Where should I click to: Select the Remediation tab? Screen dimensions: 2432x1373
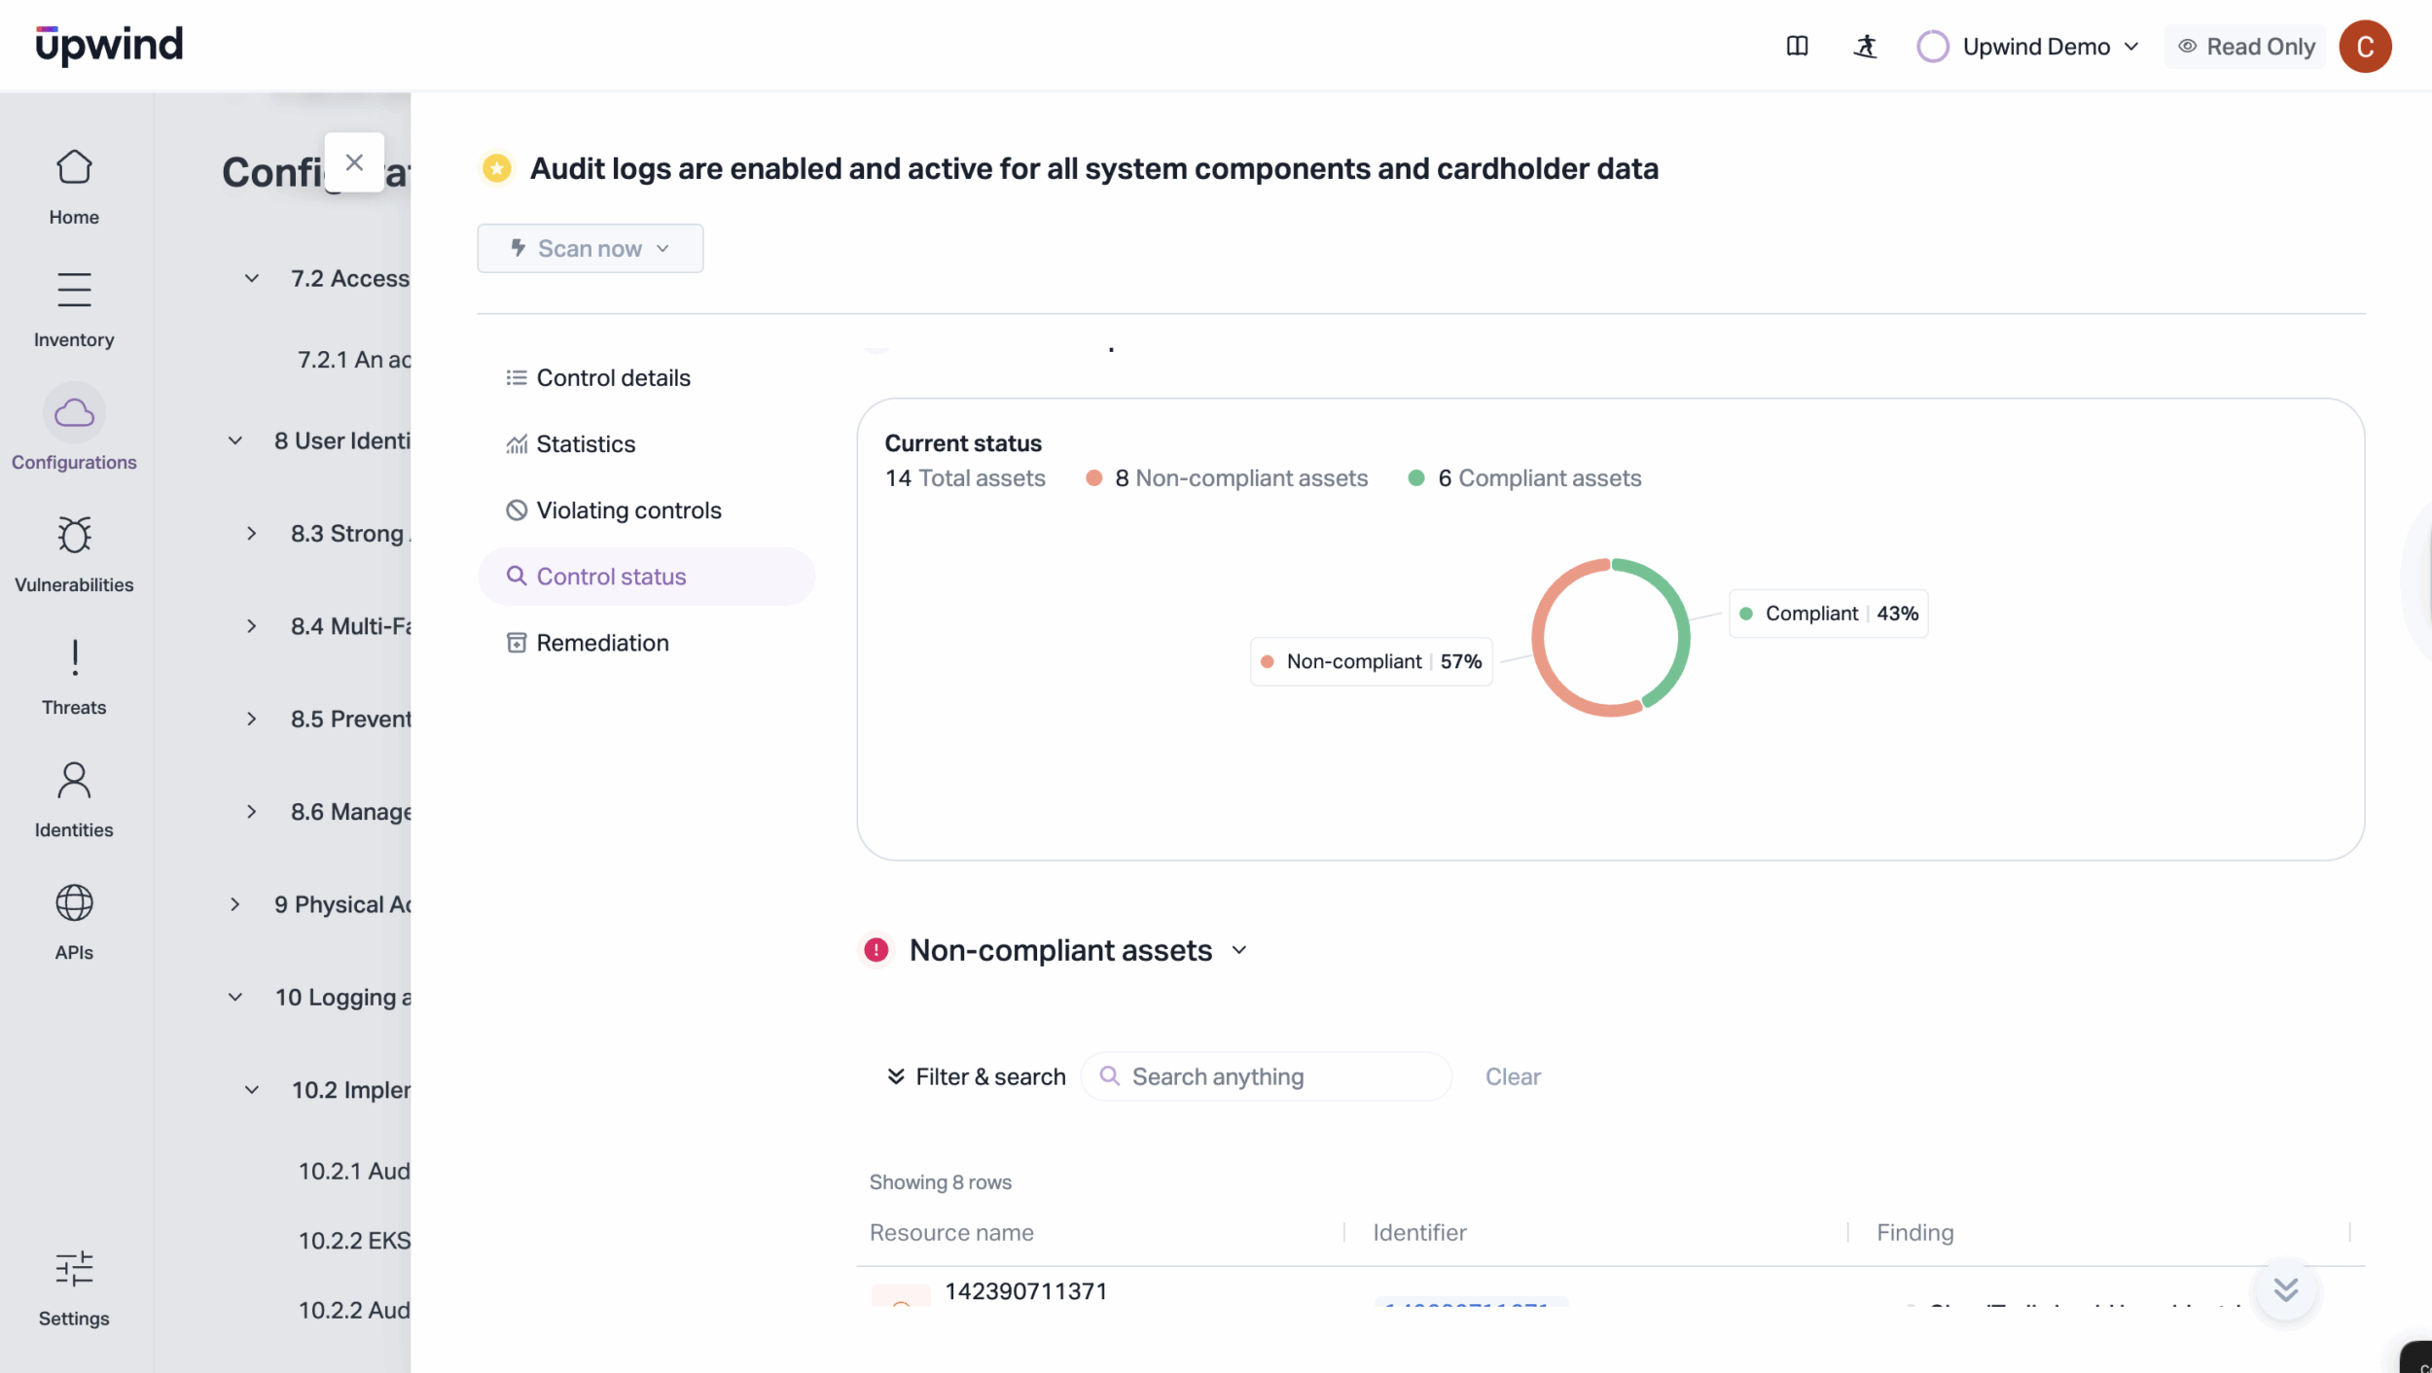pos(602,643)
